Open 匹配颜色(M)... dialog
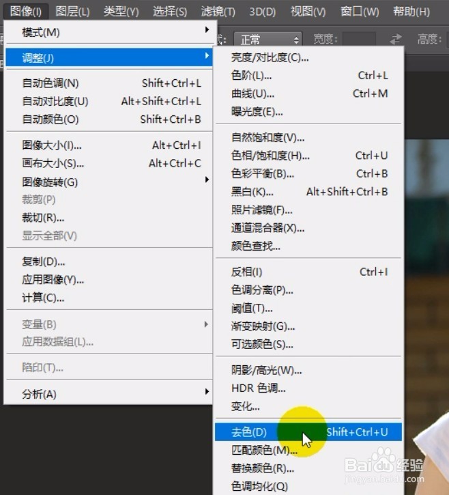 [308, 450]
